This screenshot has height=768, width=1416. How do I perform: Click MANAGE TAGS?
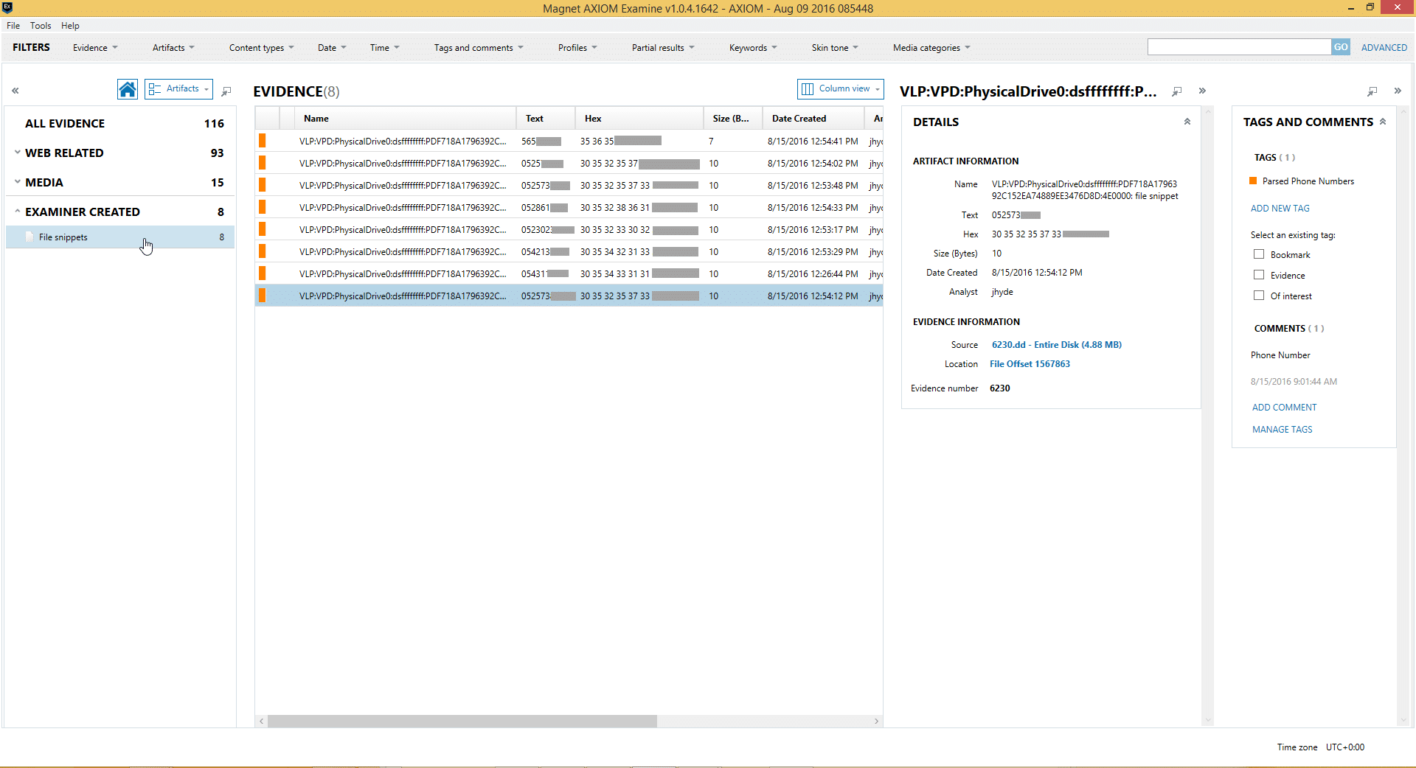point(1282,430)
